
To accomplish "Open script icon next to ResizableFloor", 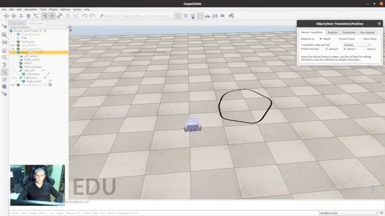I will pyautogui.click(x=50, y=85).
